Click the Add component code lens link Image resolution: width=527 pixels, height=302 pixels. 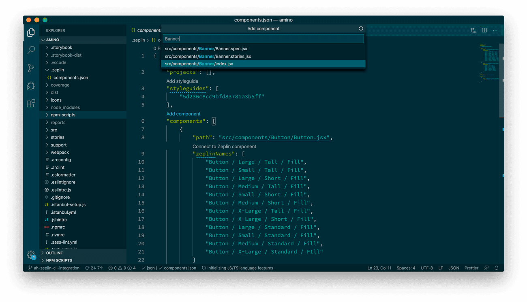183,114
